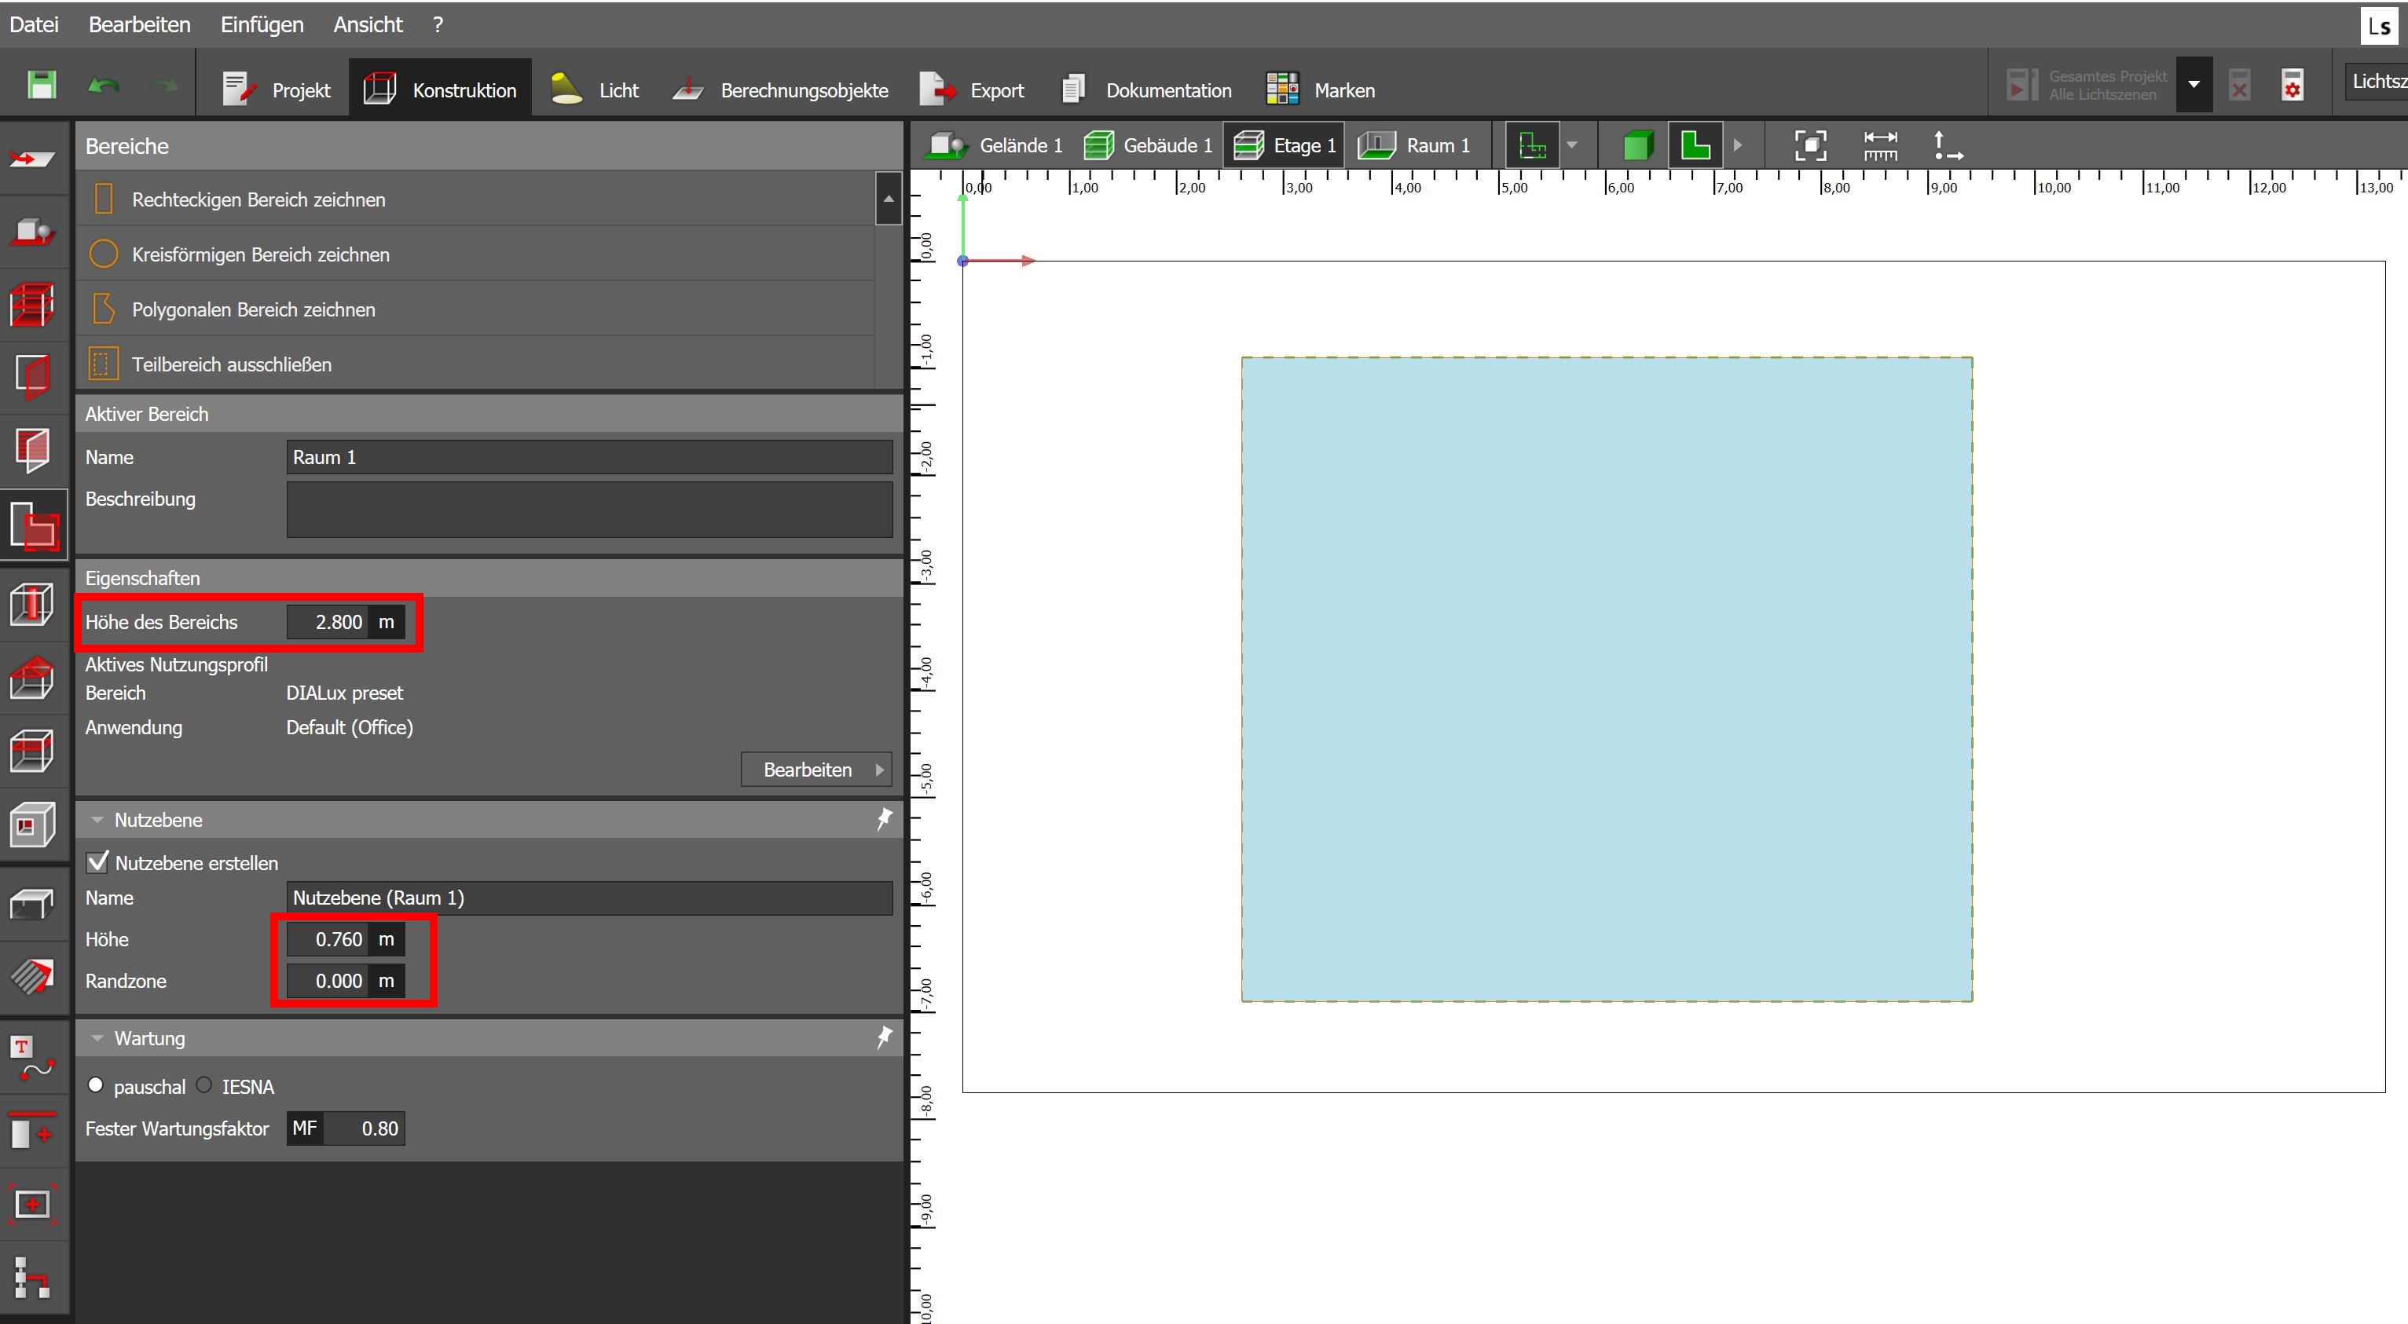Click the Bearbeiten button for the usage profile
Viewport: 2408px width, 1324px height.
click(815, 769)
